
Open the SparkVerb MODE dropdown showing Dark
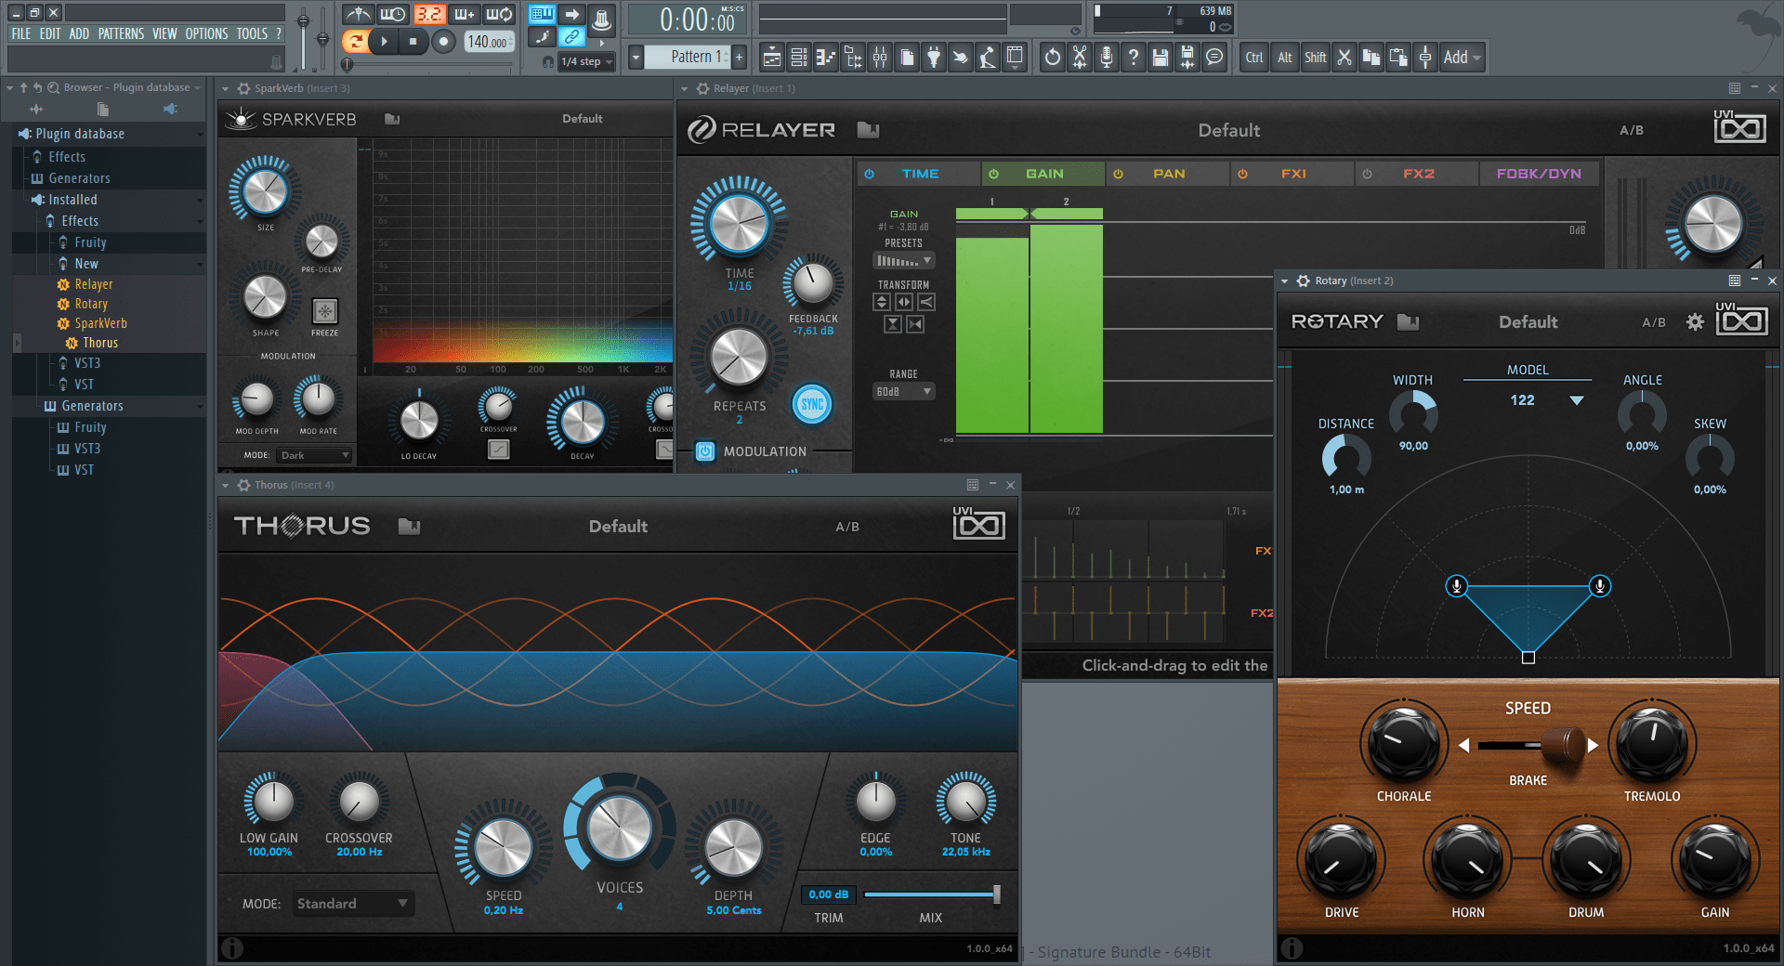[315, 455]
